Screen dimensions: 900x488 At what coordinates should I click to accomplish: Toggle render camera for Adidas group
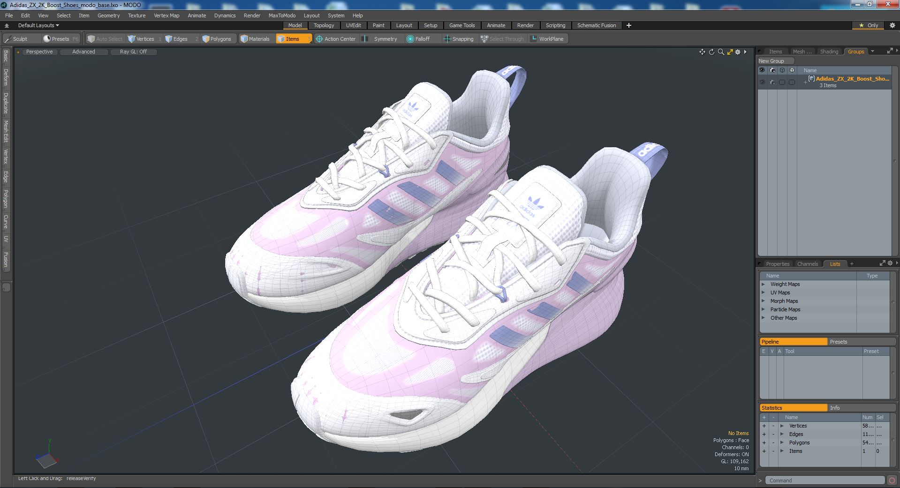click(772, 82)
